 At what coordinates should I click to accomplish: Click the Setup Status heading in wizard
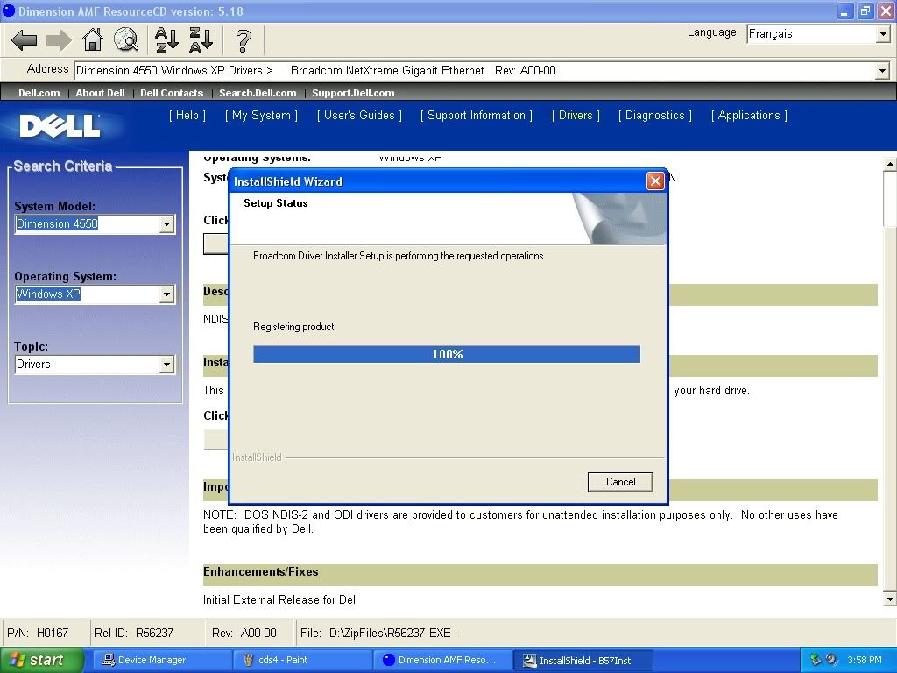276,203
